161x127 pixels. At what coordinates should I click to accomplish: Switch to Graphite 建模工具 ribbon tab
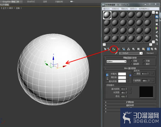coord(11,2)
